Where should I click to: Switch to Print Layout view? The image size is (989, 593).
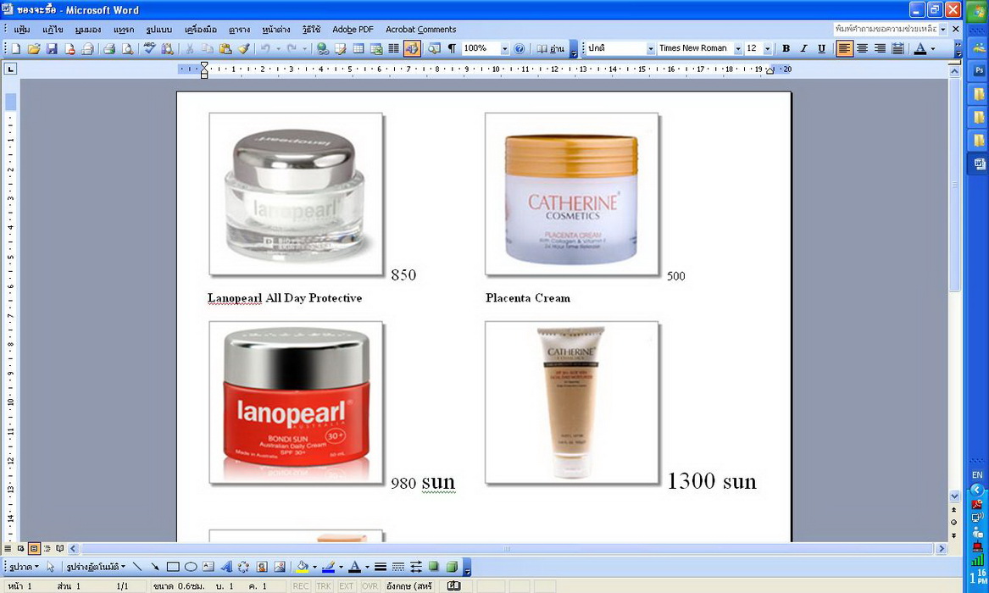(34, 548)
